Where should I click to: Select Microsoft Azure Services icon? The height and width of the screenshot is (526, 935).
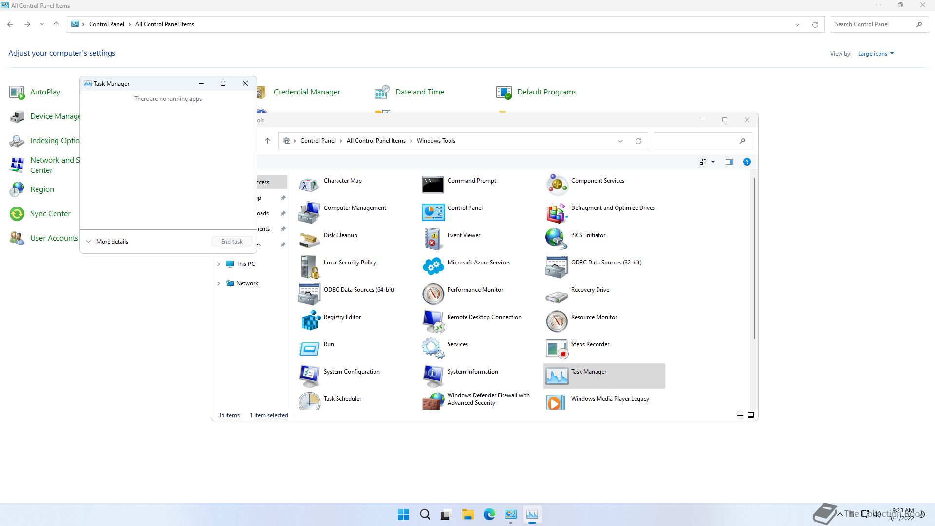433,267
